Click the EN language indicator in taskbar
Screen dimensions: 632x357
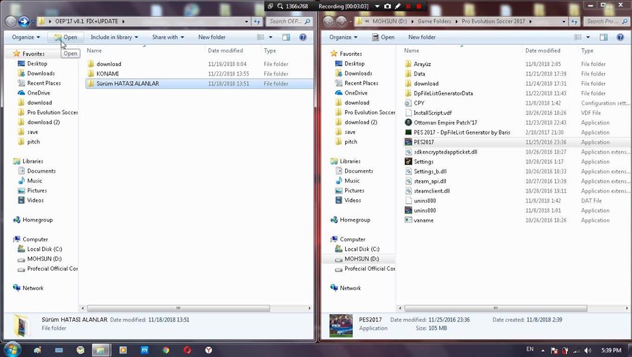pos(530,349)
